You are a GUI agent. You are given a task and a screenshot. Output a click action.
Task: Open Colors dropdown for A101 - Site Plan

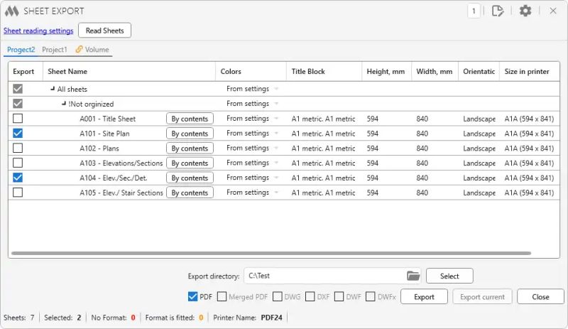(x=276, y=134)
